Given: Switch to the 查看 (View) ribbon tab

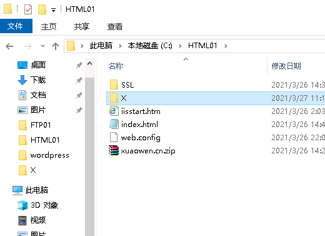Looking at the screenshot, I should coord(115,26).
